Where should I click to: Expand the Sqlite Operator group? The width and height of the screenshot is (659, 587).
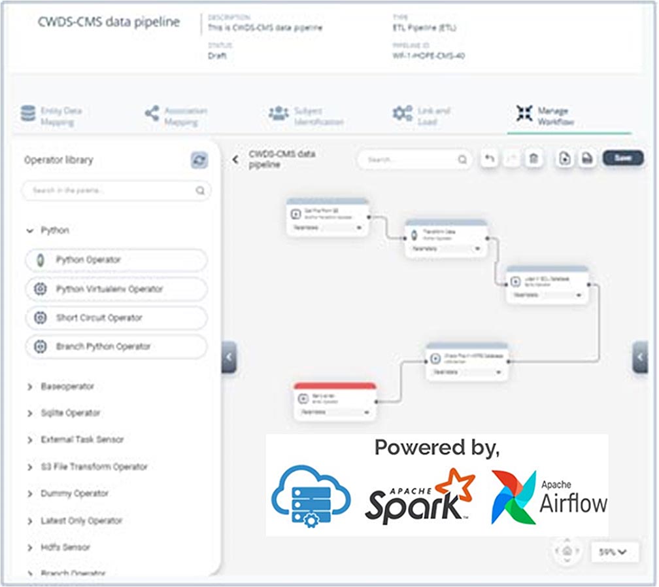(30, 413)
